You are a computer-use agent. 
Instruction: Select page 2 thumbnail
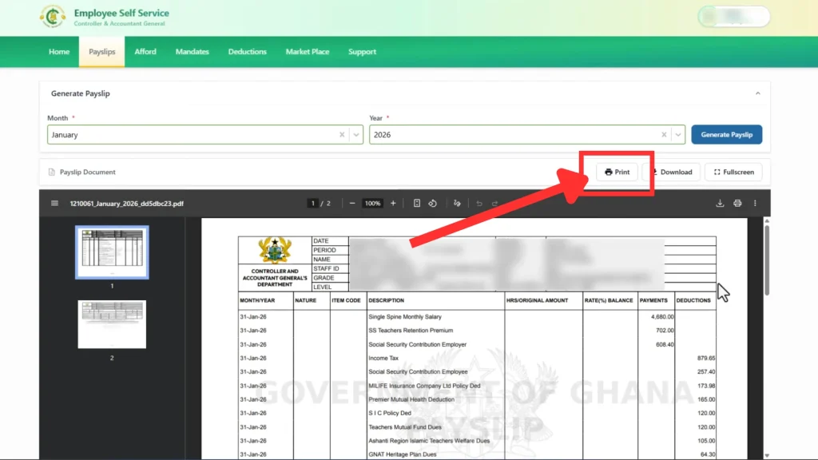coord(112,324)
